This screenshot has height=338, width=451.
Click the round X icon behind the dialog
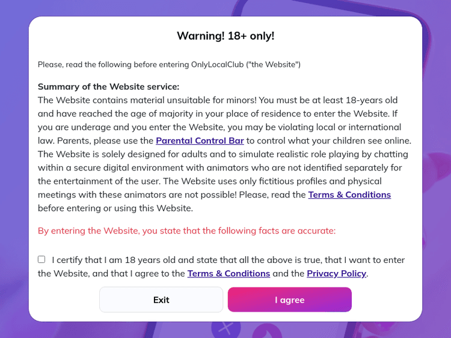coord(226,329)
